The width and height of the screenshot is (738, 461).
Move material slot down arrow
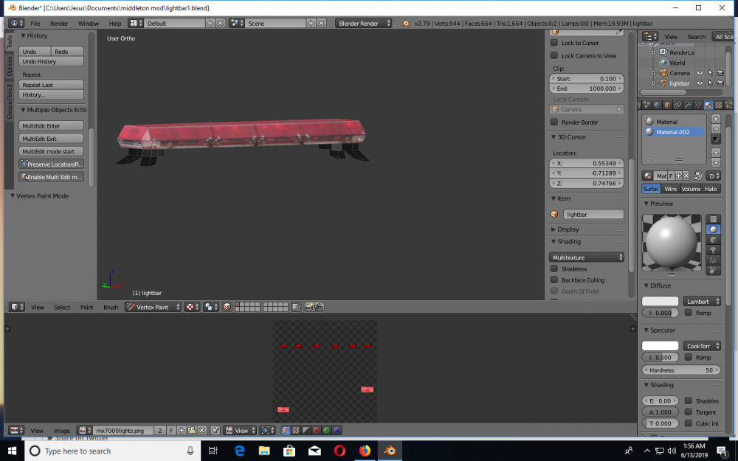tap(715, 163)
